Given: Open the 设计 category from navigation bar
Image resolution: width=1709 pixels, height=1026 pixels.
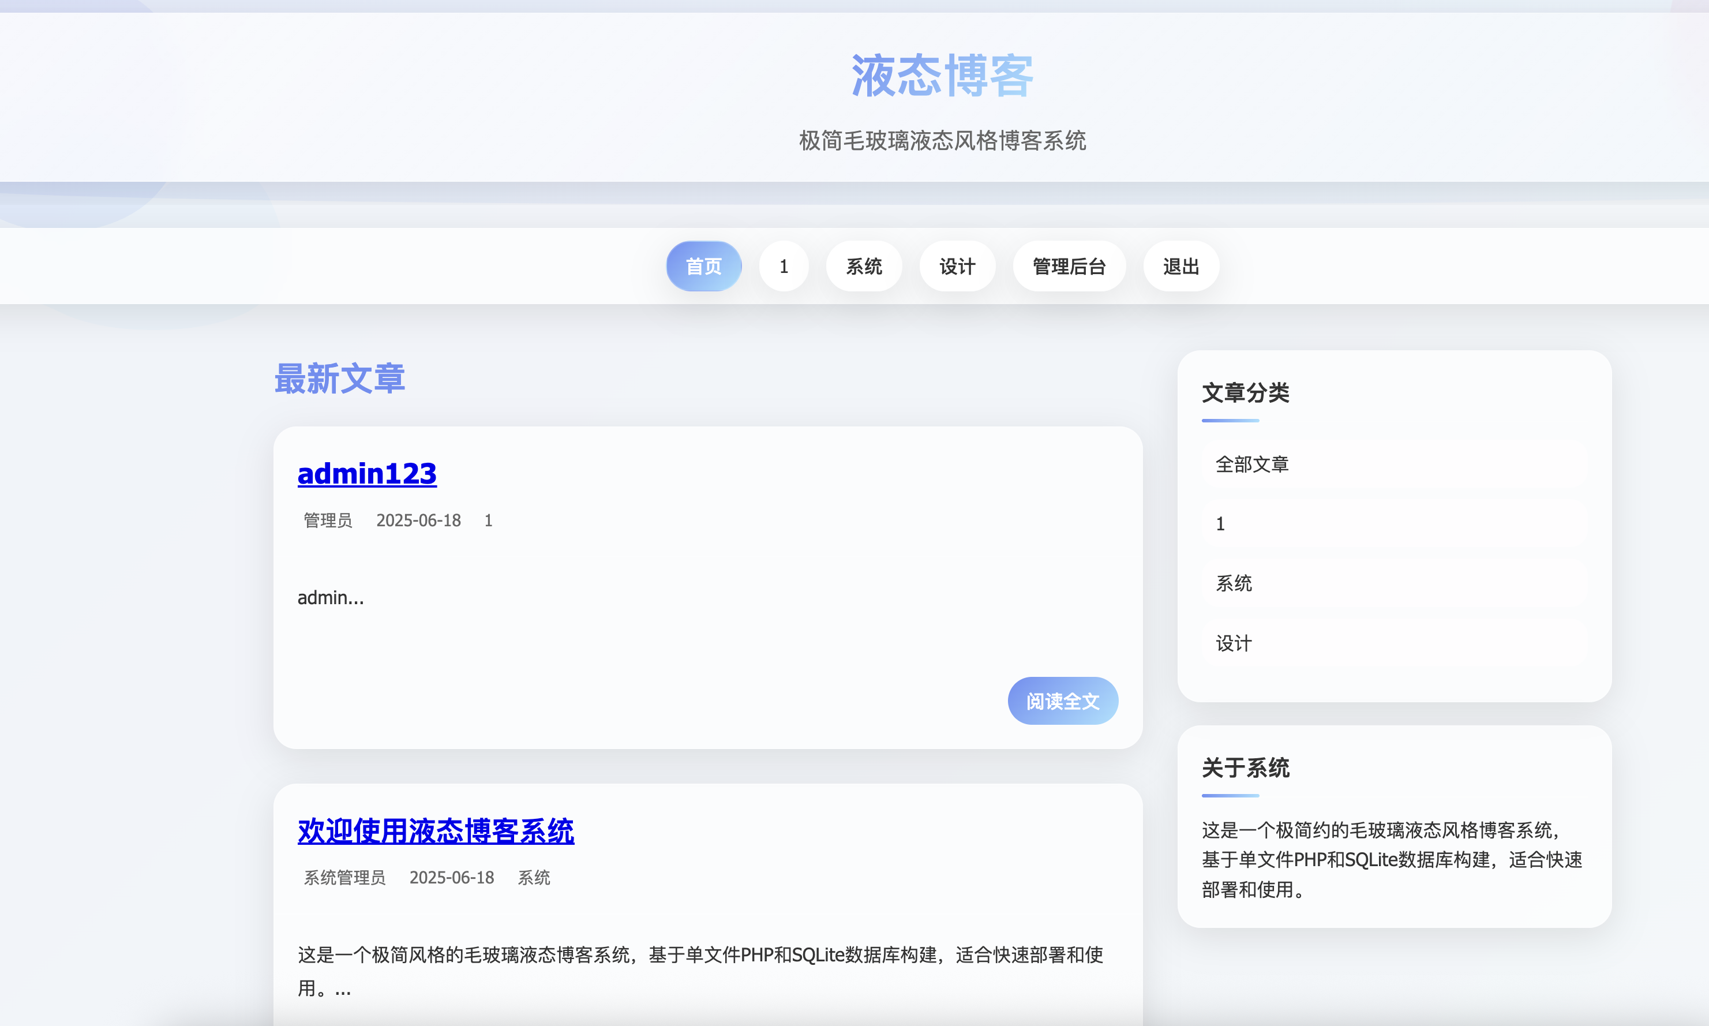Looking at the screenshot, I should 958,266.
